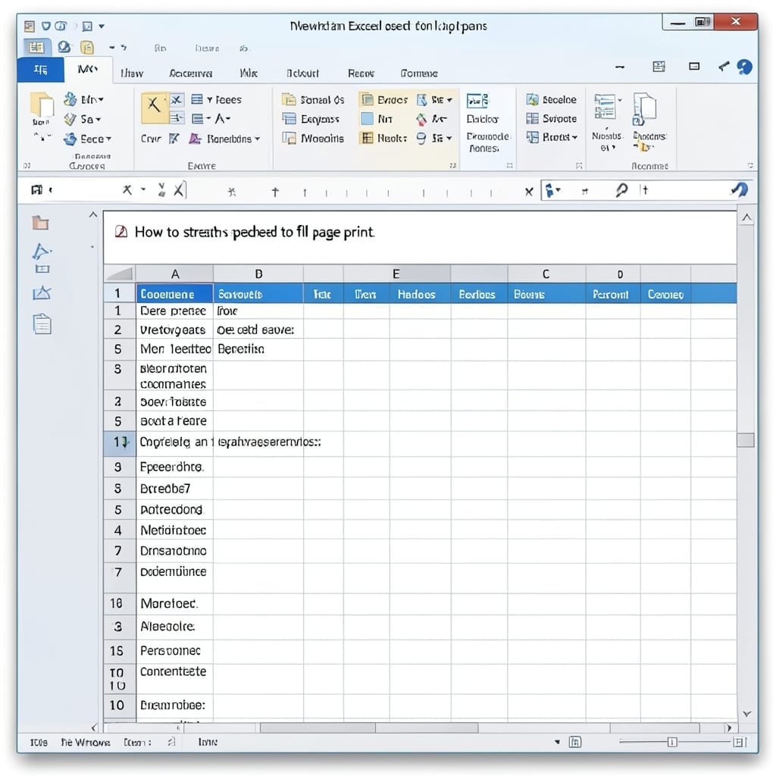Click the red-green eraser icon beside Ac

(421, 119)
